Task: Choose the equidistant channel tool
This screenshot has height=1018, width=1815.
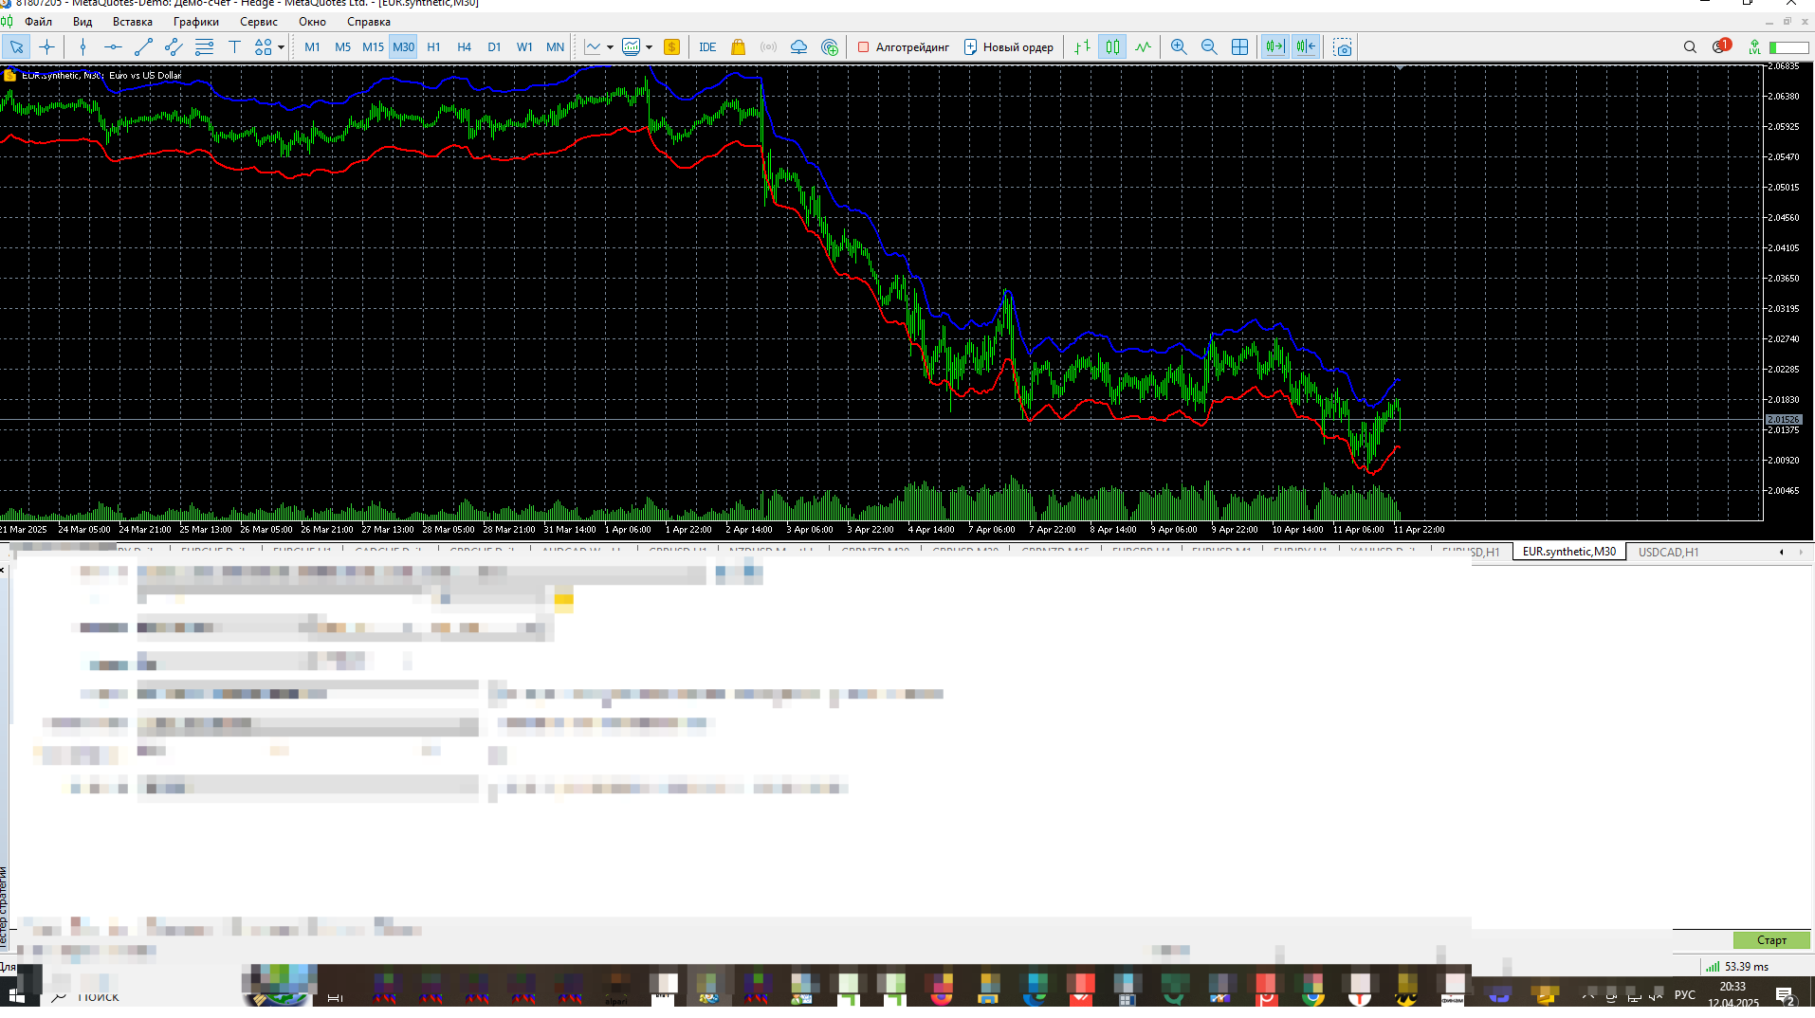Action: (x=174, y=46)
